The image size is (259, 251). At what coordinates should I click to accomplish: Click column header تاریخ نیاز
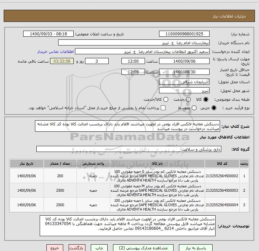coord(27,163)
